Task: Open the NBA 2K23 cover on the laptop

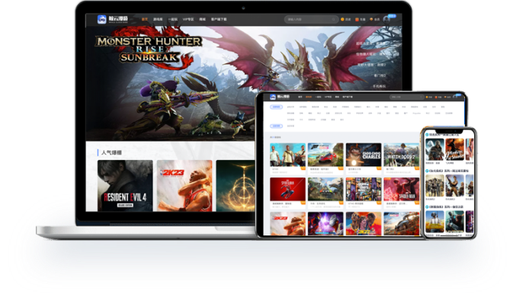Action: click(184, 185)
